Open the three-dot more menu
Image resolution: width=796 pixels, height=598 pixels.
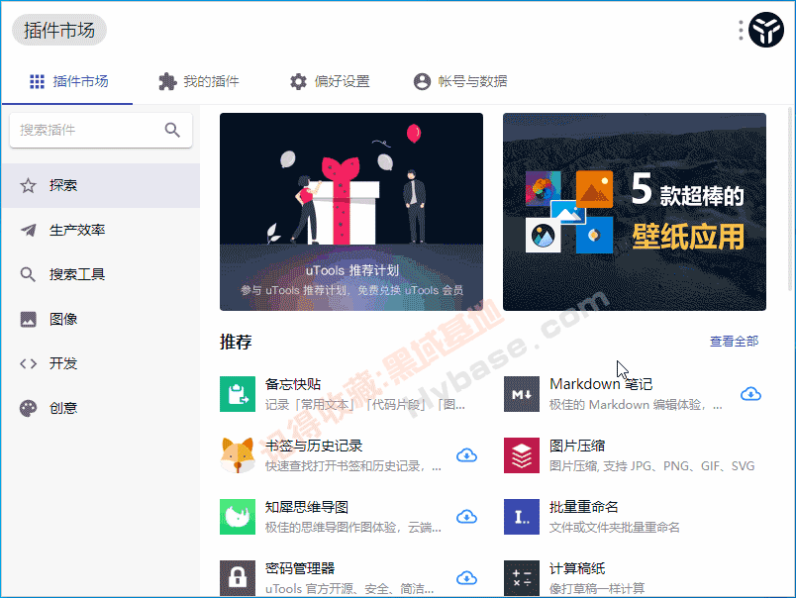pyautogui.click(x=741, y=30)
